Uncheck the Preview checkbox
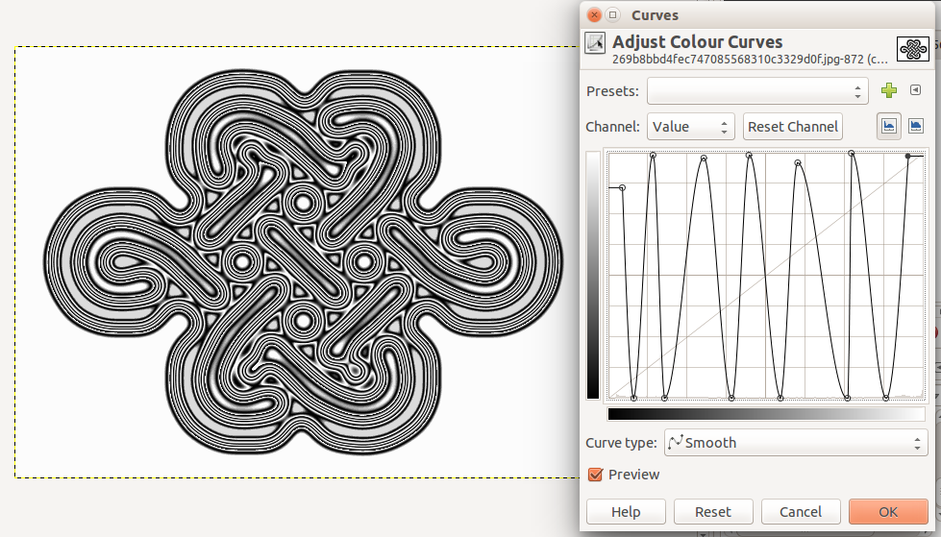The image size is (941, 537). 595,475
